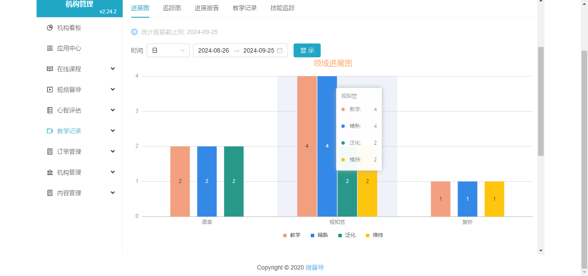Screen dimensions: 588x276
Task: Click the 视知觉 x-axis label
Action: tap(337, 223)
